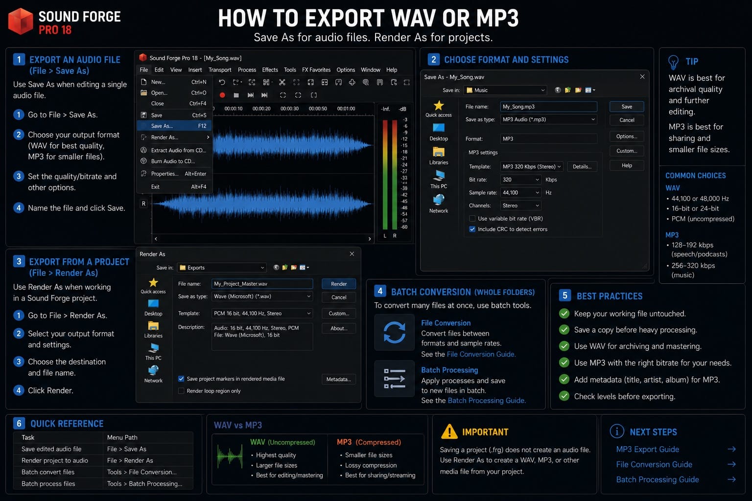Viewport: 752px width, 501px height.
Task: Open the Bit rate 320 dropdown
Action: pos(521,180)
